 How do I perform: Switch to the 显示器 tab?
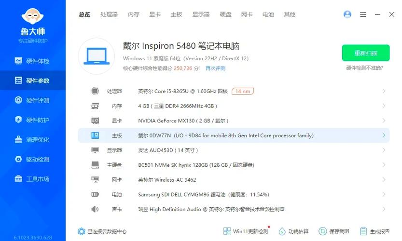click(x=201, y=14)
